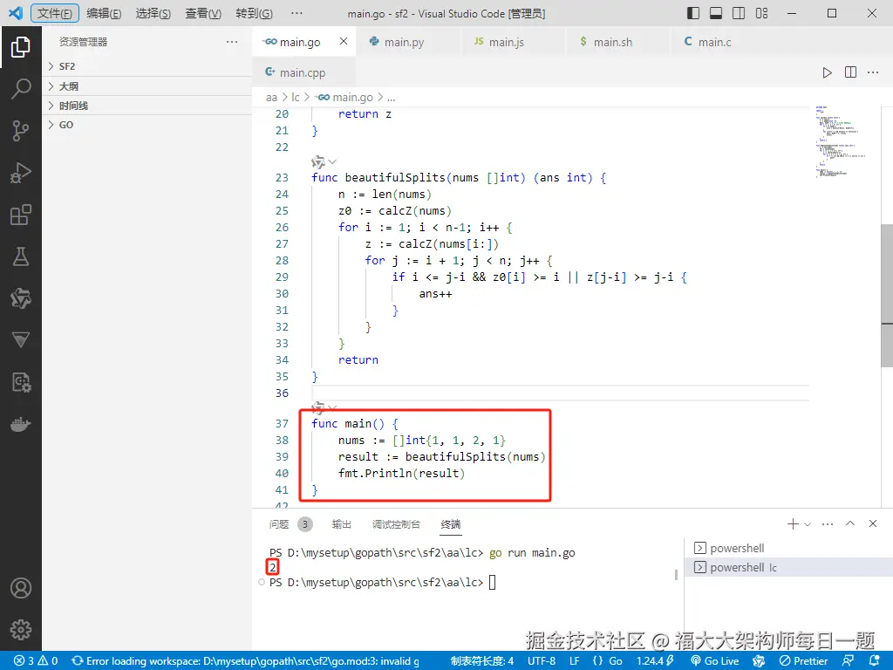Select the 终端 terminal panel tab
The image size is (893, 670).
451,524
